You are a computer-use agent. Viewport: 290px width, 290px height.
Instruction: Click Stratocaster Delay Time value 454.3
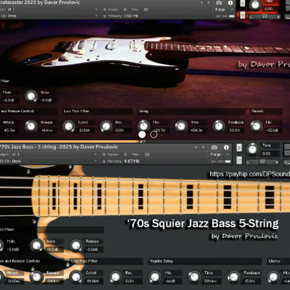pos(197,130)
